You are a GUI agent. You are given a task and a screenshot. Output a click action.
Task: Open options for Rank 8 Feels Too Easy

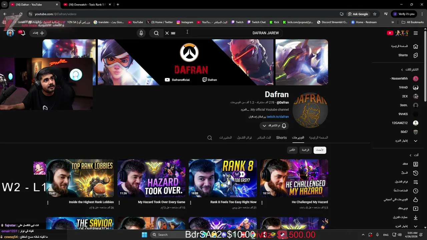point(190,202)
